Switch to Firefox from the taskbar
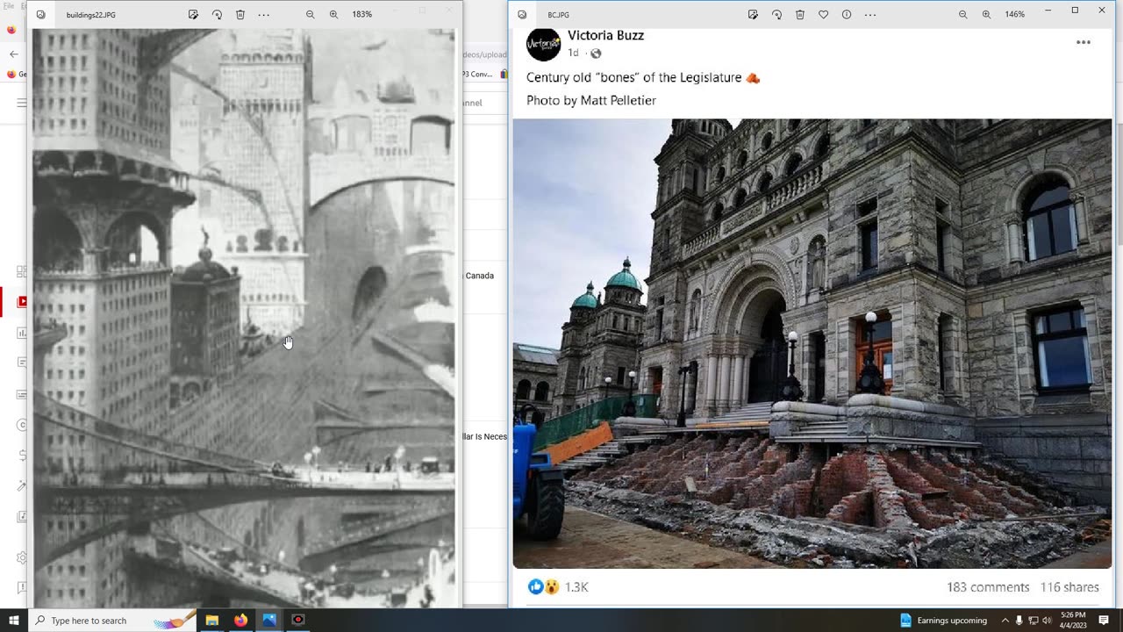The width and height of the screenshot is (1123, 632). pyautogui.click(x=240, y=621)
